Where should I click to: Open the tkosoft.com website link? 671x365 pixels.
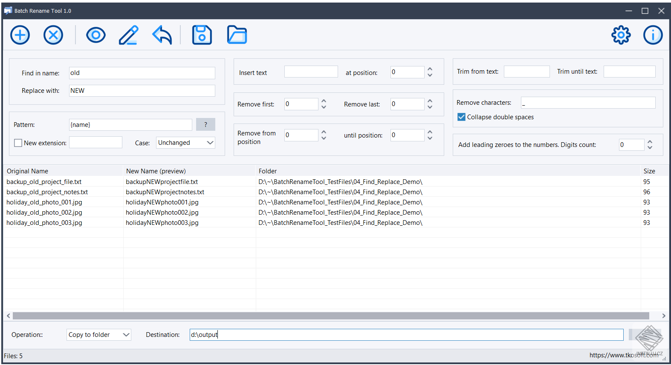(624, 355)
